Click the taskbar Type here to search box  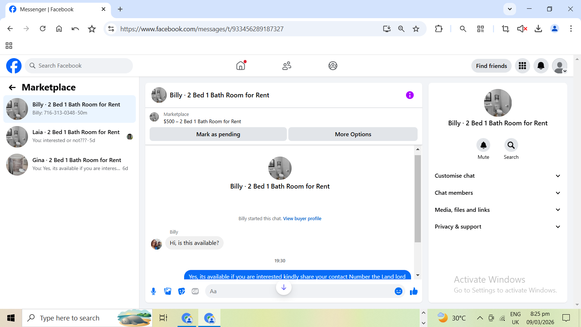(87, 318)
